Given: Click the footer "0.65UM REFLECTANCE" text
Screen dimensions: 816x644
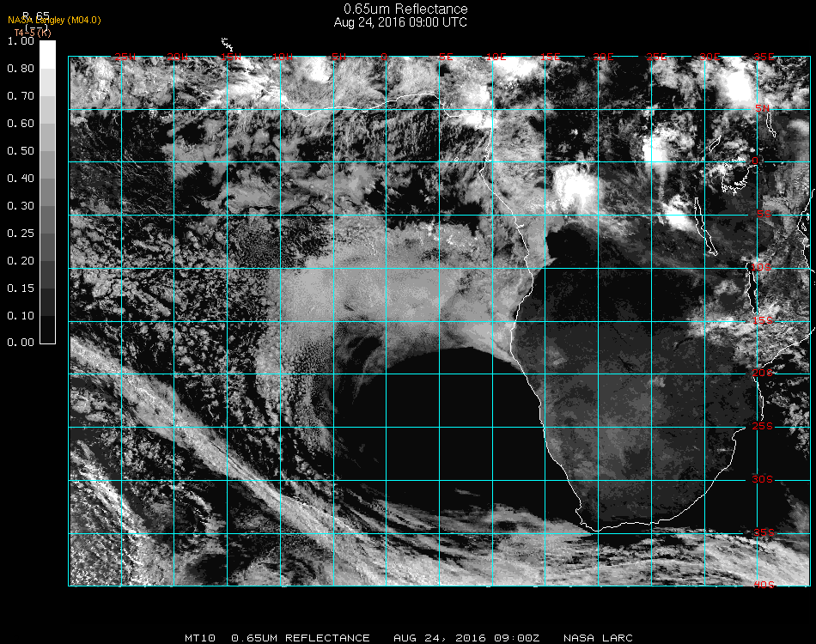Looking at the screenshot, I should (x=301, y=638).
